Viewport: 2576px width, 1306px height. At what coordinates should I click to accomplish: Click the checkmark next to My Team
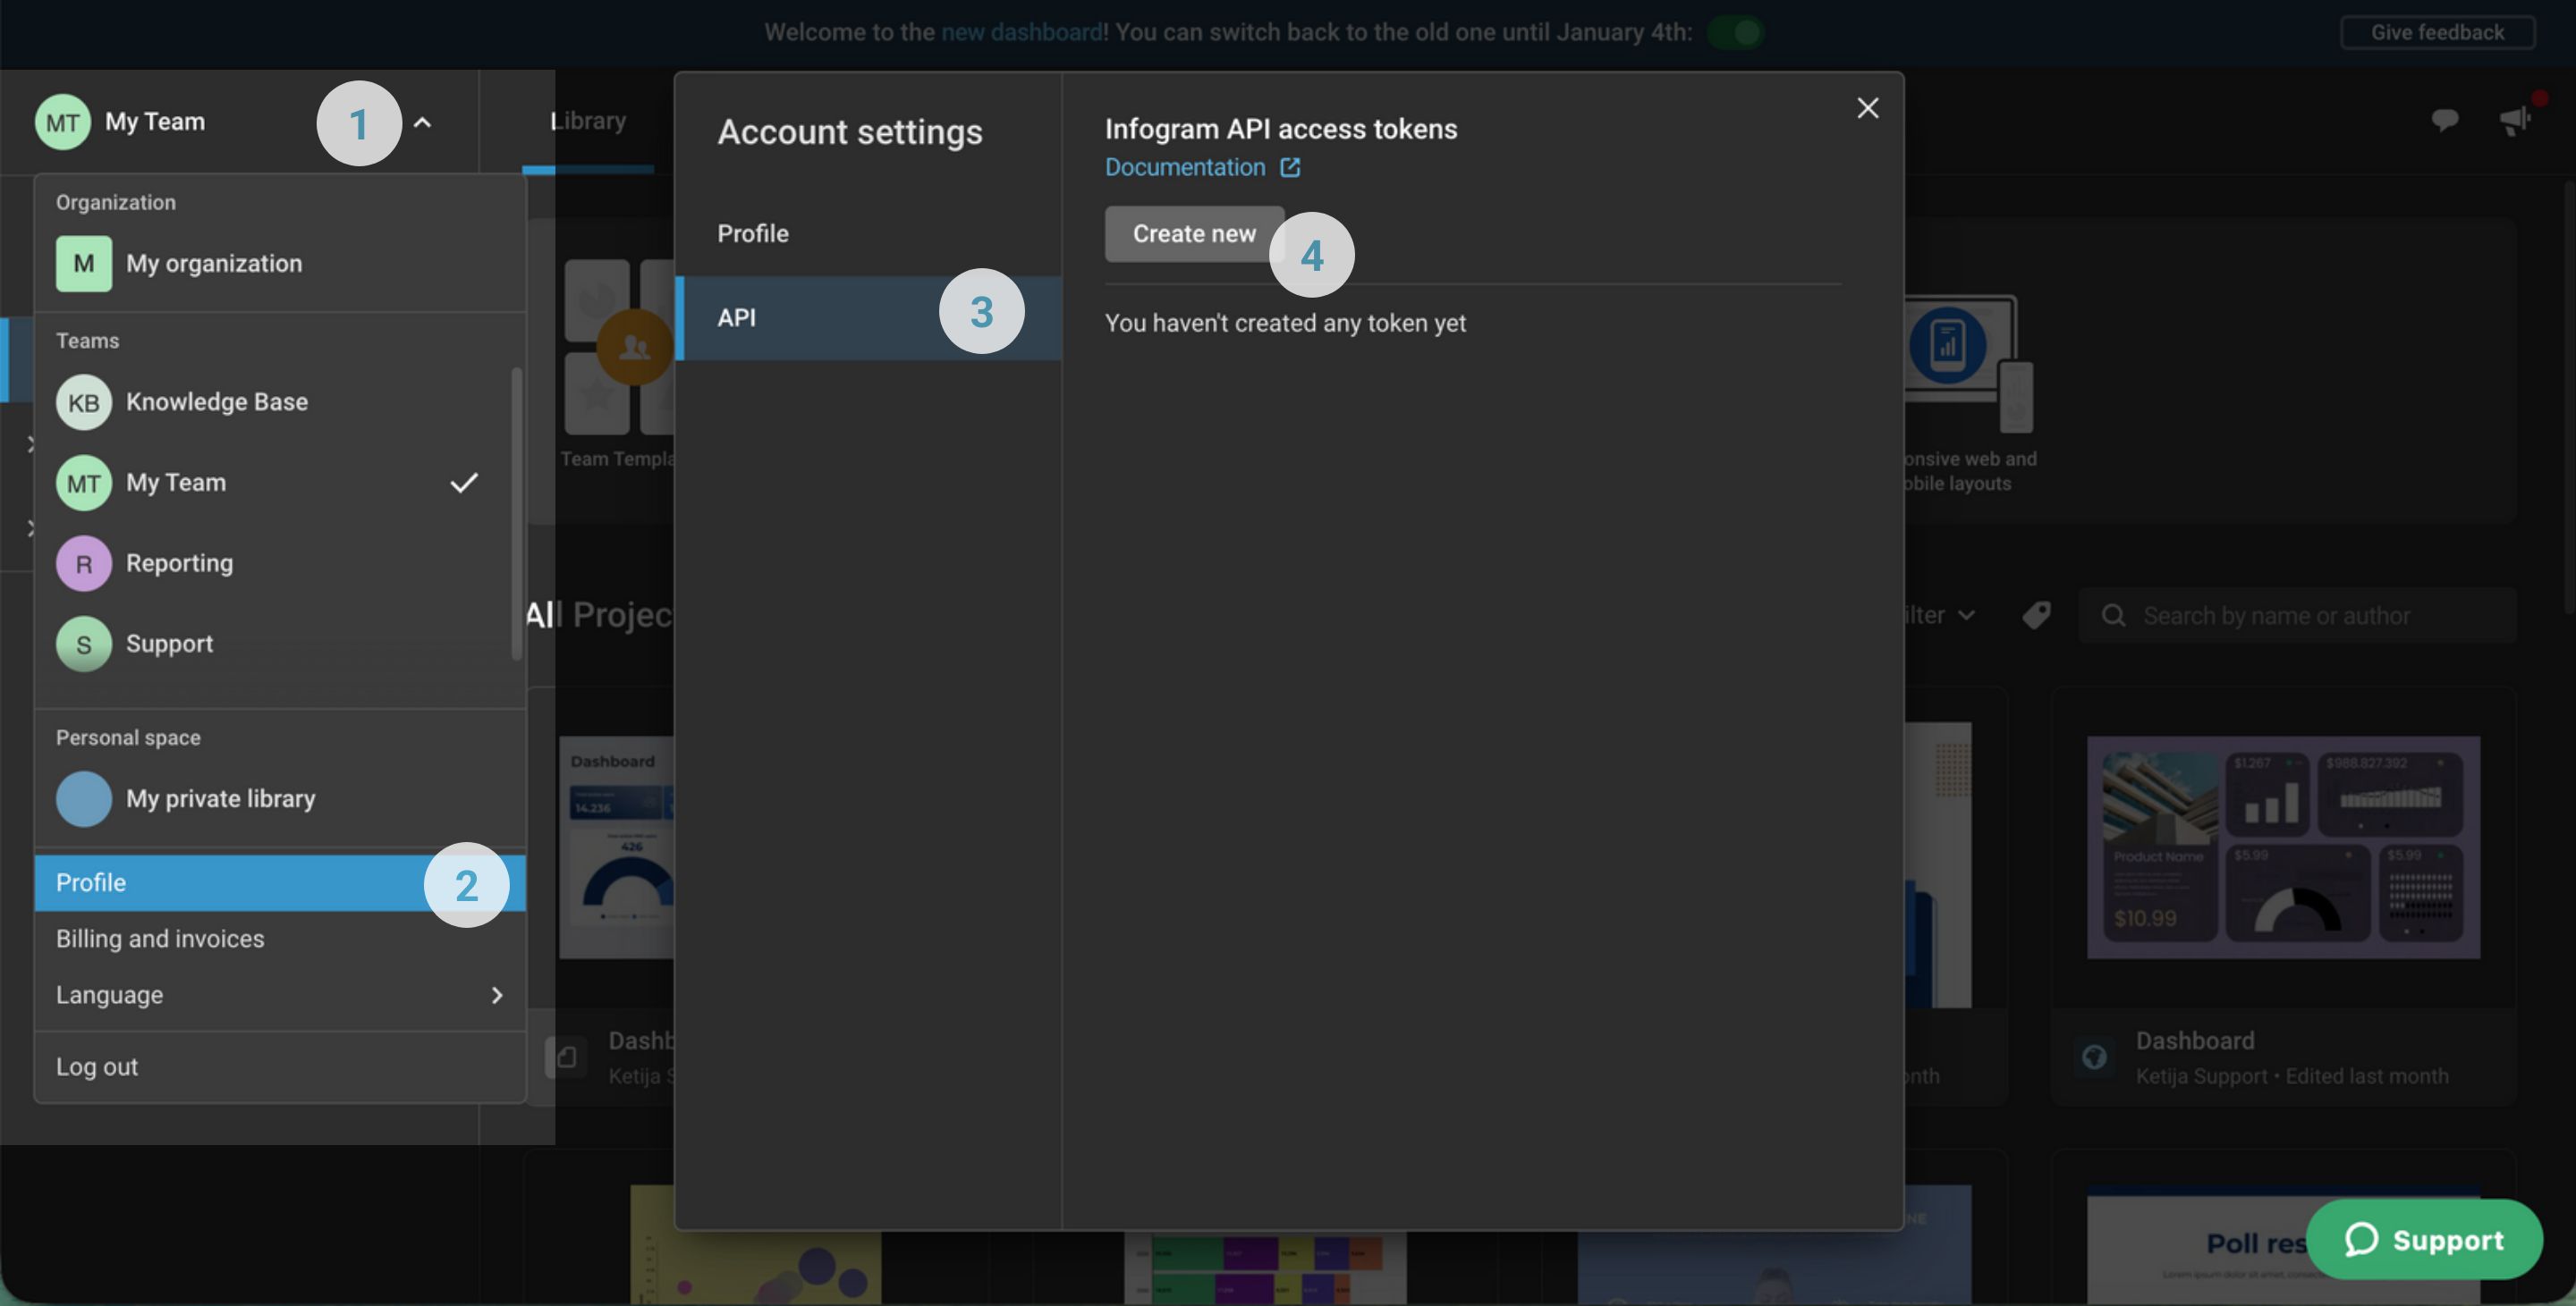[464, 483]
